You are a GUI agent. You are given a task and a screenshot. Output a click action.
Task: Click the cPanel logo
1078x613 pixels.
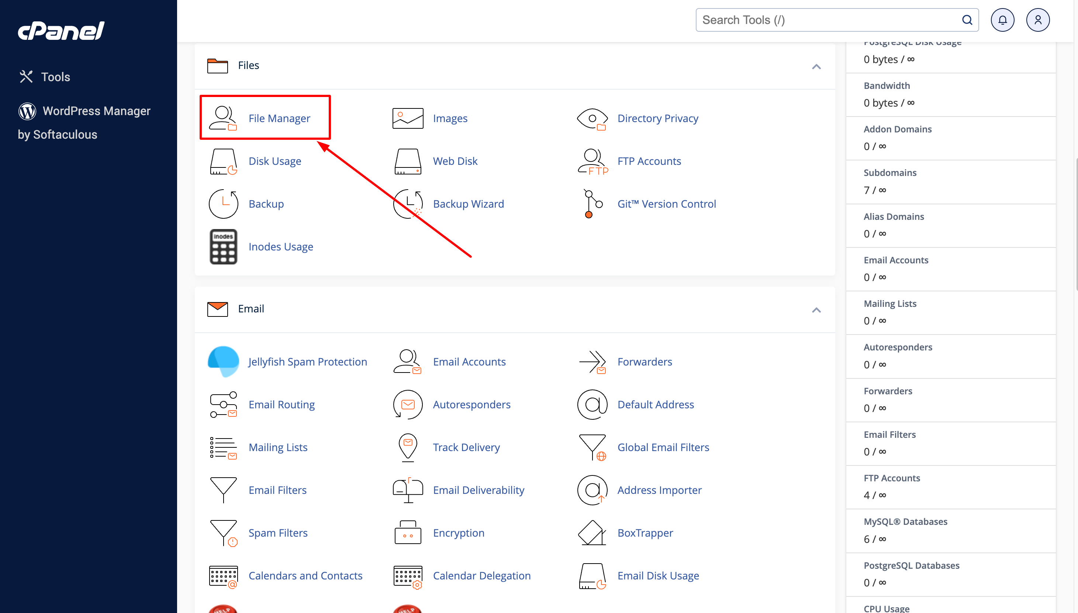61,31
